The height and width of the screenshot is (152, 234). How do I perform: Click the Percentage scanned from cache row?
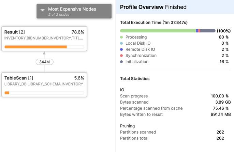[x=175, y=108]
